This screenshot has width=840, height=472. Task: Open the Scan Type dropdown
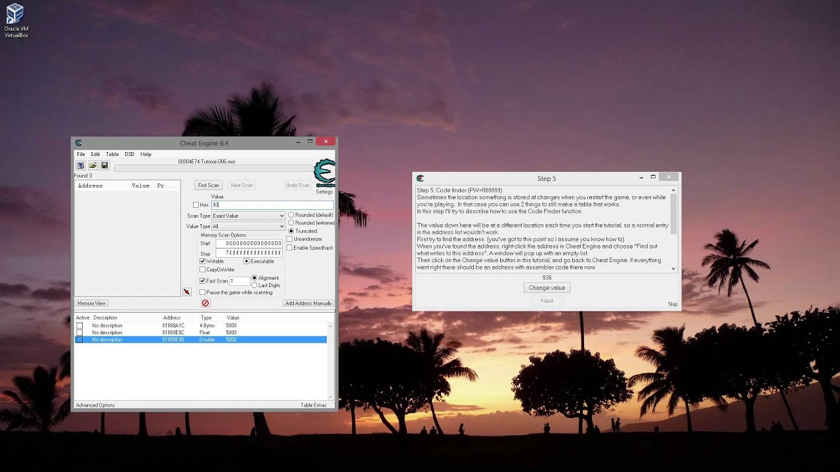pos(248,216)
